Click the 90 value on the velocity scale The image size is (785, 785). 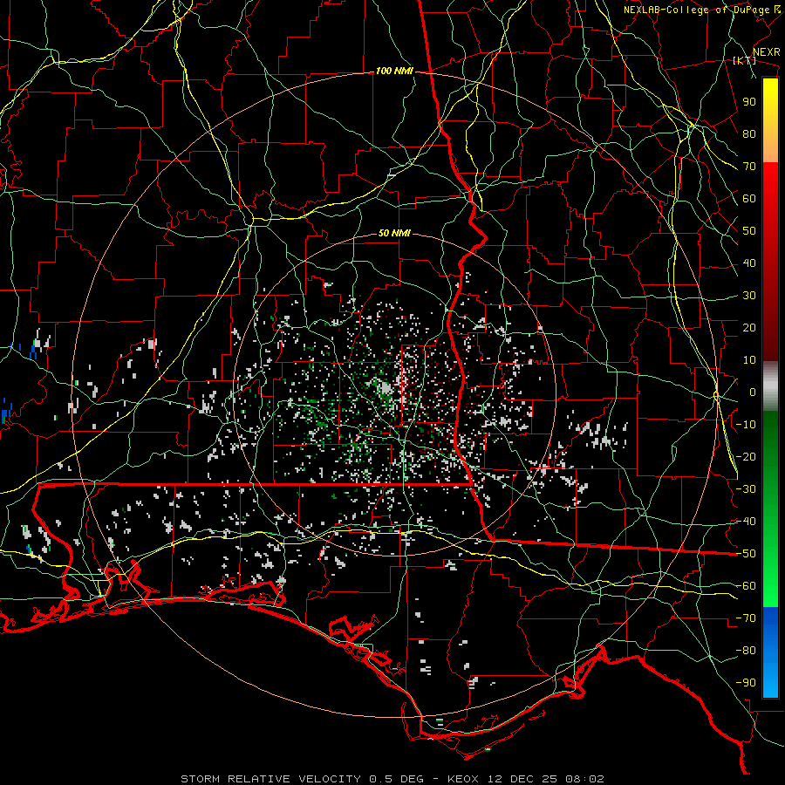[x=749, y=102]
